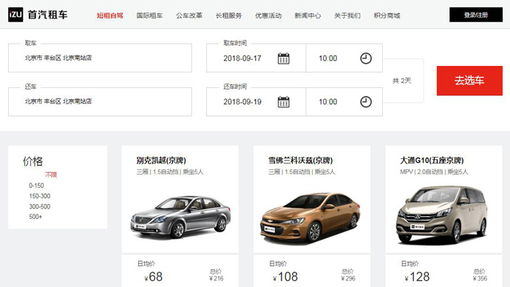510x287 pixels.
Task: Click the beige Maxus G10 van image
Action: click(x=442, y=215)
